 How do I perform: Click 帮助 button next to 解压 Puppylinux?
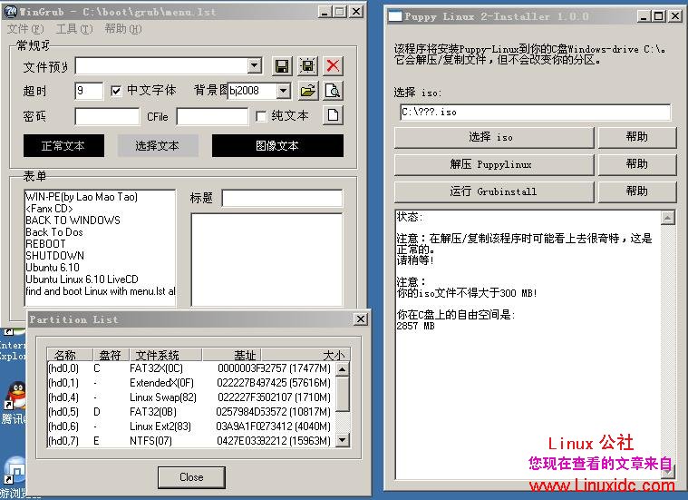[637, 165]
